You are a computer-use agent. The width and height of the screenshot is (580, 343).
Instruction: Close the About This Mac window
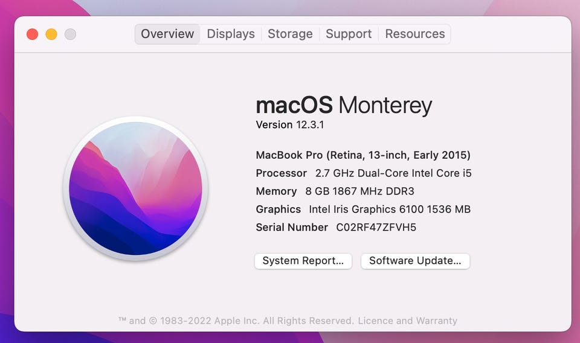point(32,34)
